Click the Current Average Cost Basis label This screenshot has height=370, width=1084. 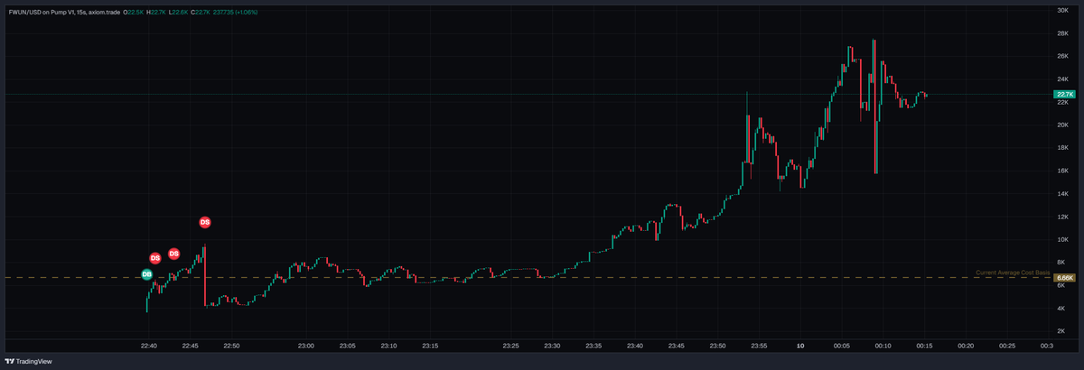[1013, 273]
